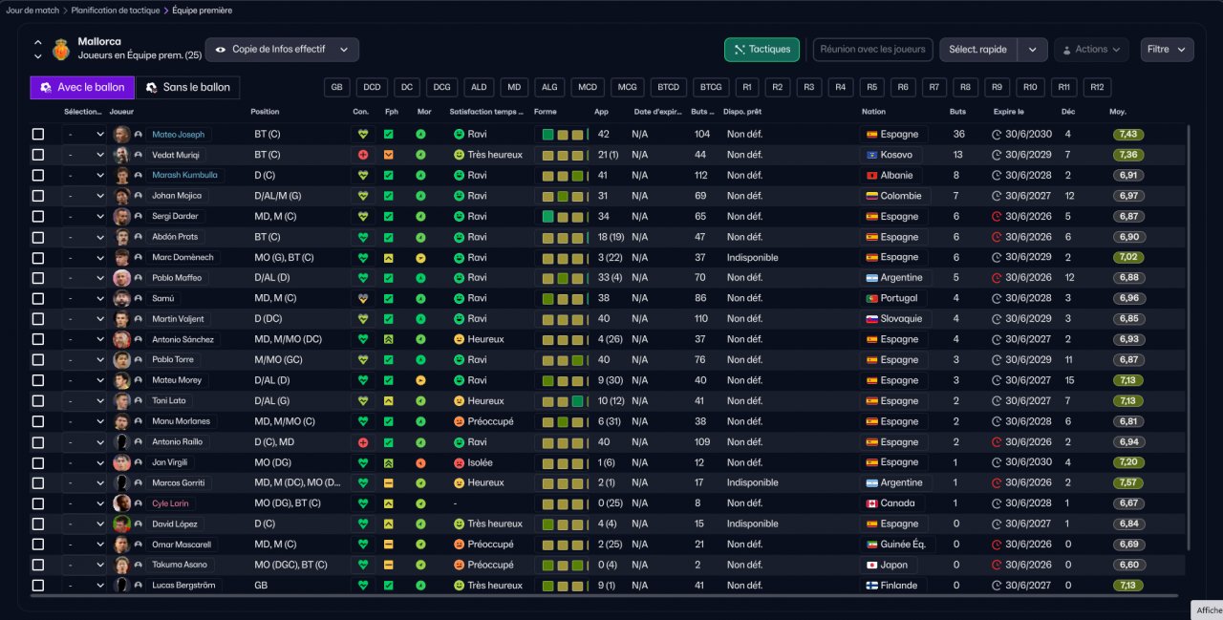Select the R12 substitute button
Viewport: 1223px width, 620px height.
1097,88
